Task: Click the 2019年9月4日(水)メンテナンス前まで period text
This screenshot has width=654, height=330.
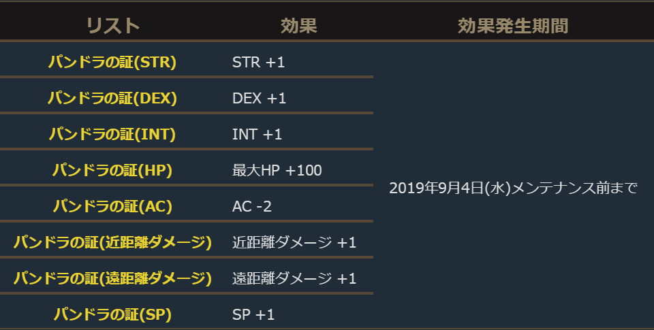Action: pyautogui.click(x=513, y=188)
